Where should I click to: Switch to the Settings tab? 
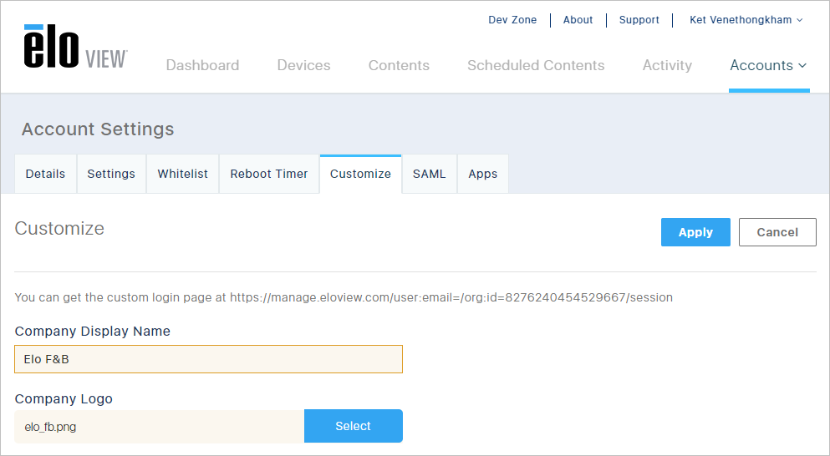pyautogui.click(x=111, y=174)
